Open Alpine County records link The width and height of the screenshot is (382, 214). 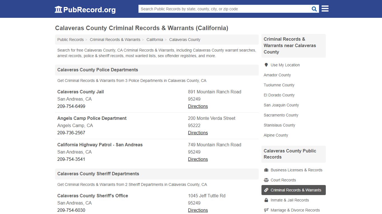276,135
